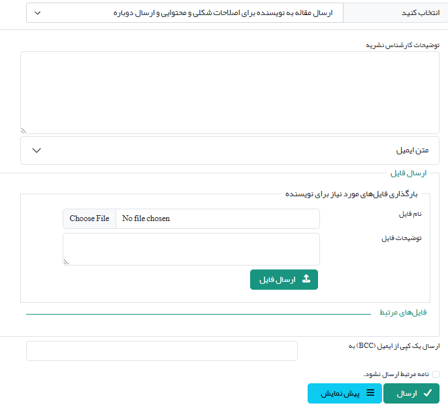Click the list icon on پیش نمایش button
Screen dimensions: 448x414
pos(370,393)
